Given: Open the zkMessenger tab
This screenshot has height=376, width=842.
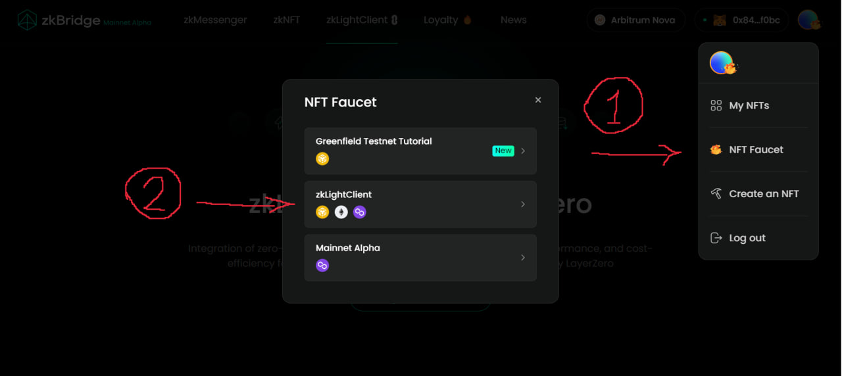Looking at the screenshot, I should (x=215, y=20).
